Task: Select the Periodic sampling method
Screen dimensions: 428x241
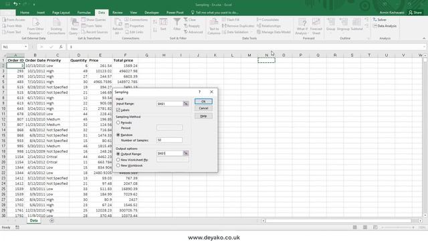Action: [x=118, y=123]
